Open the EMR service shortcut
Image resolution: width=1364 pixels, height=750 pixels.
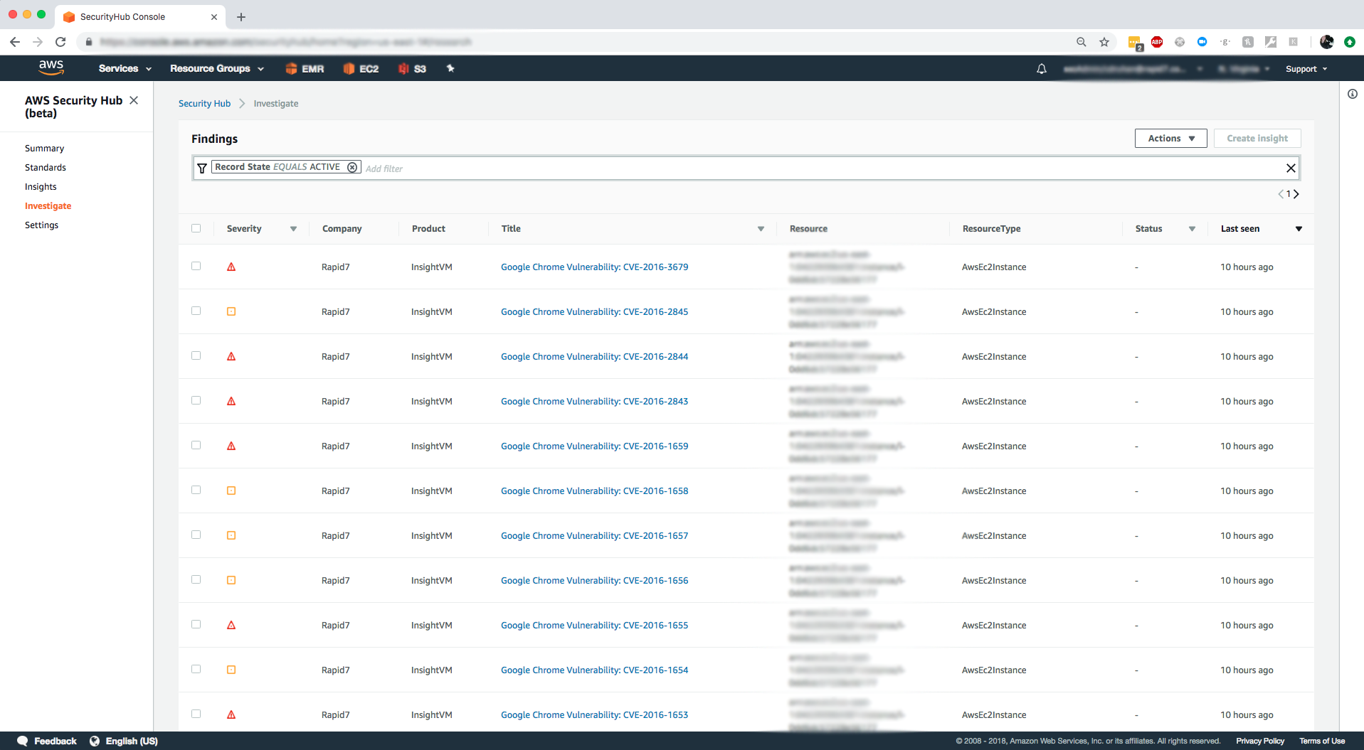coord(305,69)
